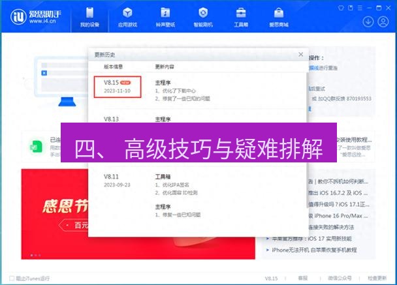Click the 2023-09-23 date text

coord(117,185)
